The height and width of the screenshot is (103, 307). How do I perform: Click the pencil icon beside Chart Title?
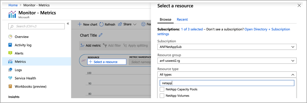(100, 35)
